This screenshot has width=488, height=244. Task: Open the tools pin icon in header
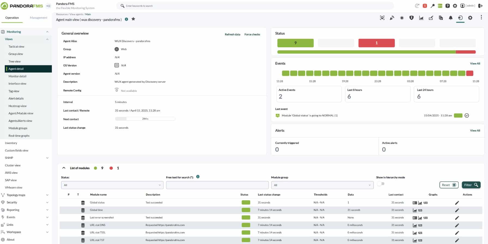point(432,6)
